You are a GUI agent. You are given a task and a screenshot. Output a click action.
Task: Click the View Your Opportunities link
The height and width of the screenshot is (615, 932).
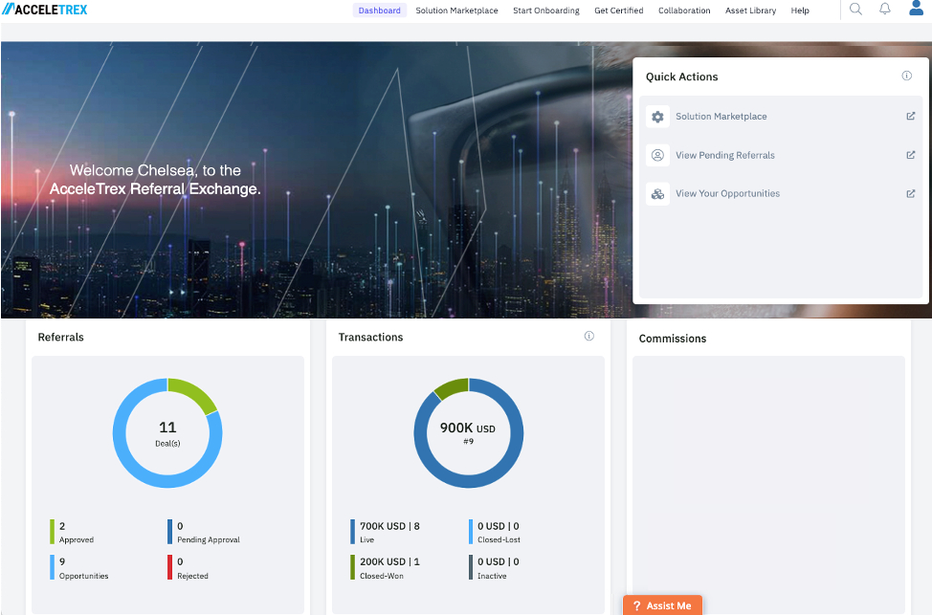pyautogui.click(x=727, y=193)
